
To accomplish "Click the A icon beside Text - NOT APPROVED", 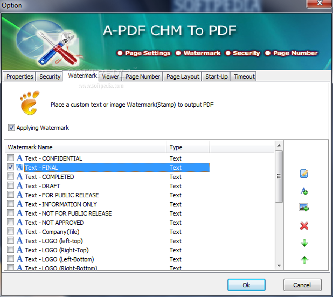I will [19, 222].
